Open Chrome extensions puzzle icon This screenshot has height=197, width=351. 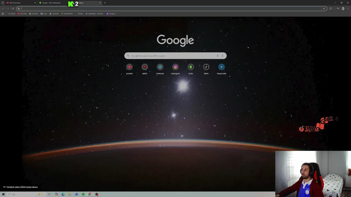(331, 8)
